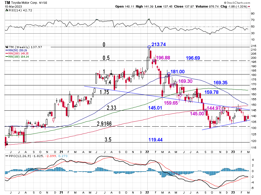Viewport: 261px width, 195px height.
Task: Click the RSI(14) 42.72 label
Action: click(x=21, y=10)
